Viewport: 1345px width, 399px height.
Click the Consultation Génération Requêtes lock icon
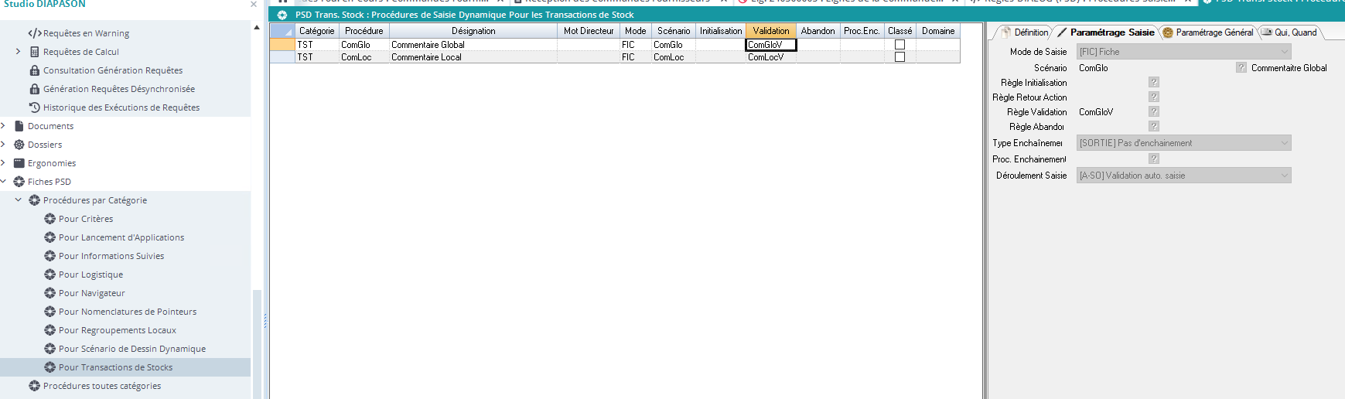point(34,70)
